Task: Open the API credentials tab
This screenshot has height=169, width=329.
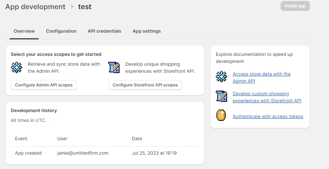Action: (x=104, y=31)
